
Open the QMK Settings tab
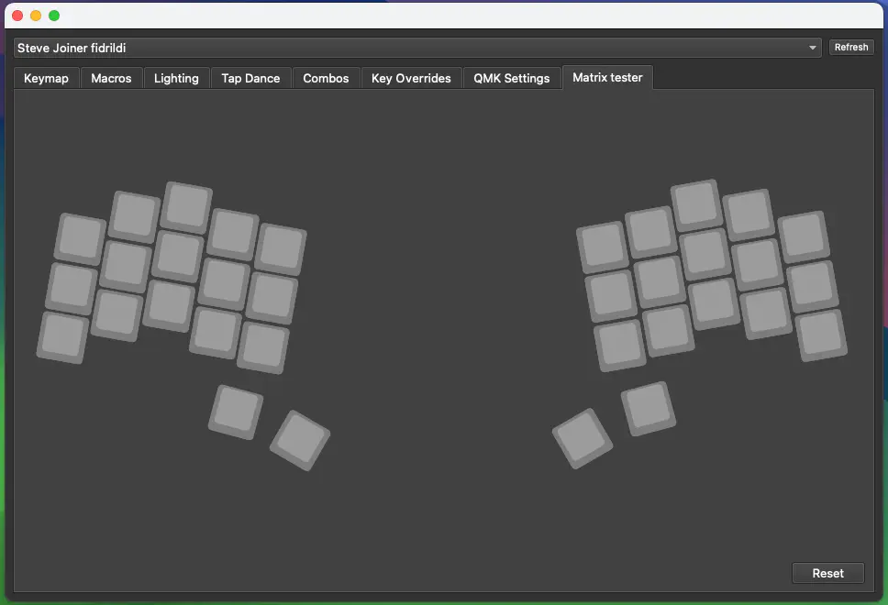[511, 79]
